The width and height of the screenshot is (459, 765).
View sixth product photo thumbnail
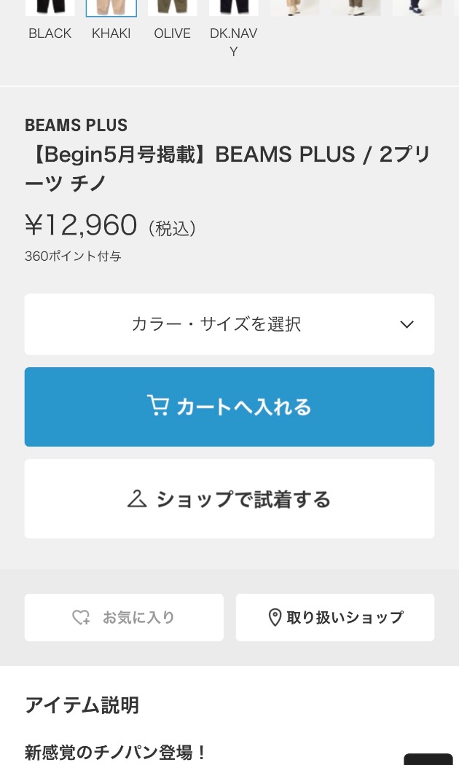[356, 8]
